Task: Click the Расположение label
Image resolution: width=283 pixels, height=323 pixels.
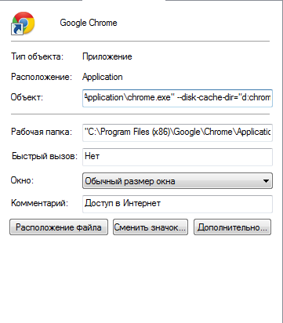Action: pyautogui.click(x=42, y=77)
